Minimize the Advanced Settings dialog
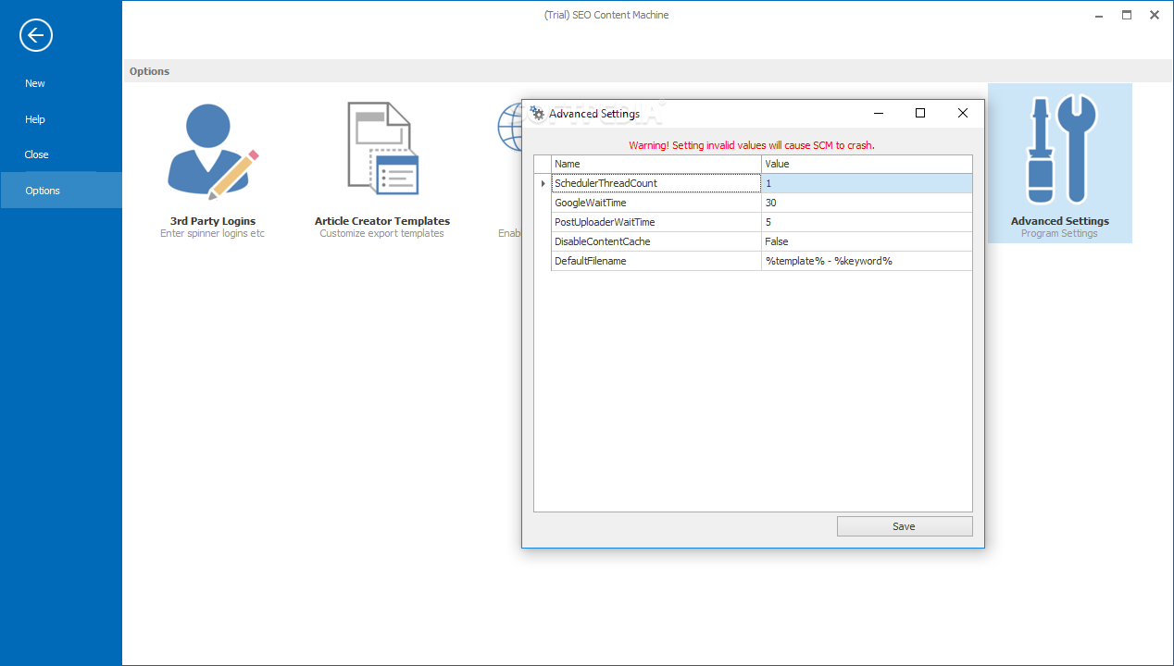Screen dimensions: 1174x666 (879, 113)
